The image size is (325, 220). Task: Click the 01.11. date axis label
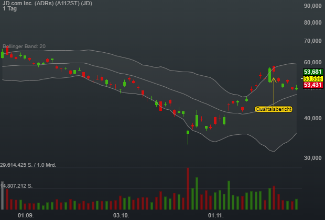tap(216, 215)
